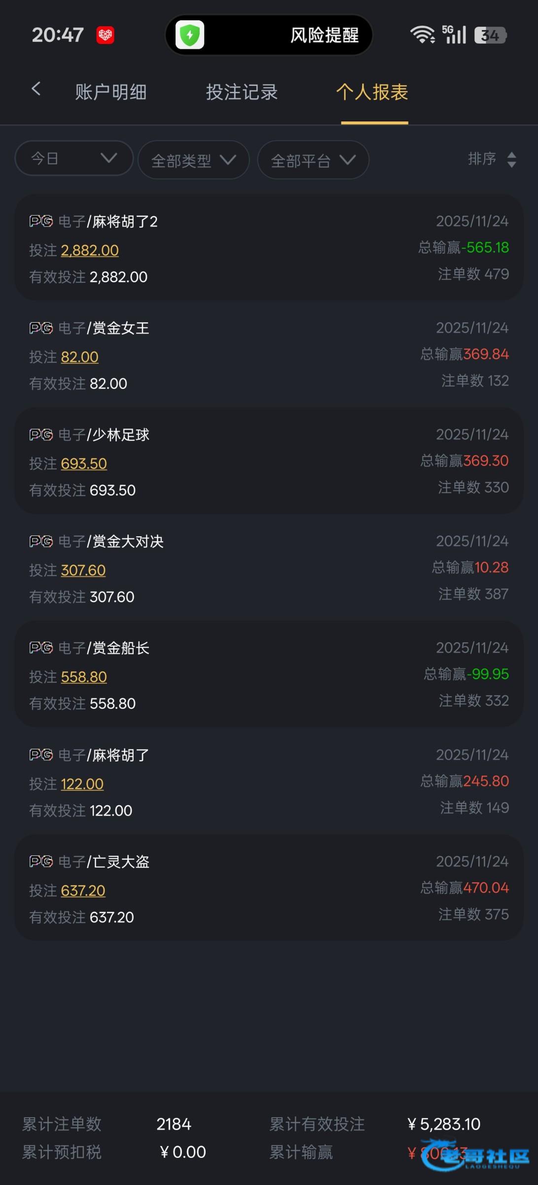Open the 693.50 bet amount link
The width and height of the screenshot is (538, 1185).
tap(84, 464)
